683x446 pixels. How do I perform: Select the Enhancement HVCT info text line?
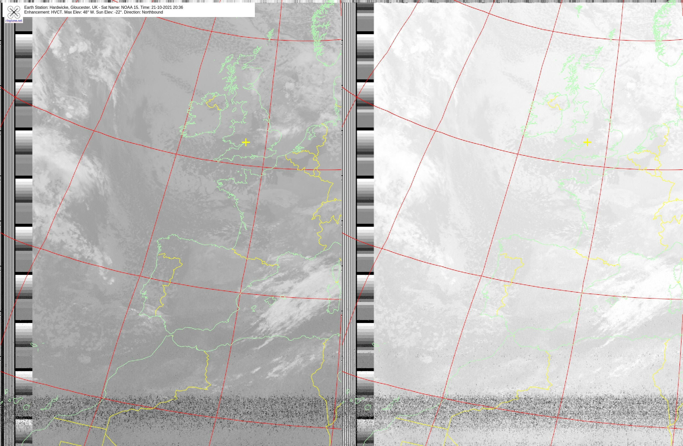pos(94,12)
